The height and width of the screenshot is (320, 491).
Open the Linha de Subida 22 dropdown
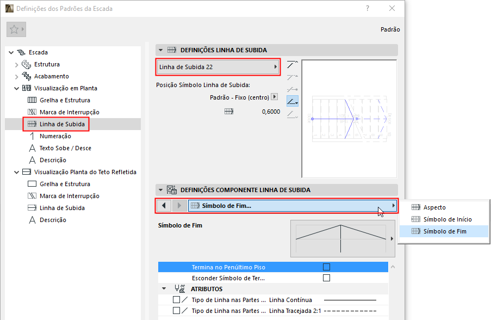tap(217, 67)
